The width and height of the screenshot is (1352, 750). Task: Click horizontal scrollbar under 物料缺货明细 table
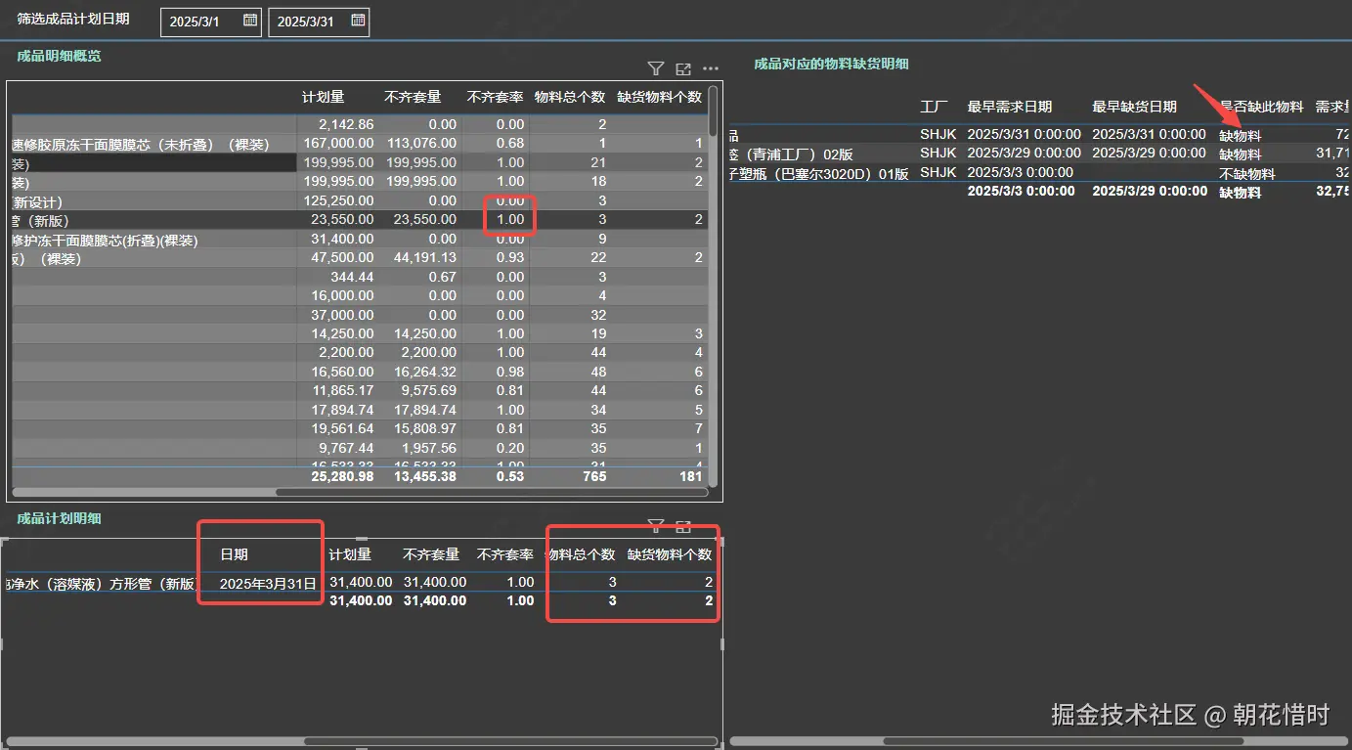[x=1063, y=741]
